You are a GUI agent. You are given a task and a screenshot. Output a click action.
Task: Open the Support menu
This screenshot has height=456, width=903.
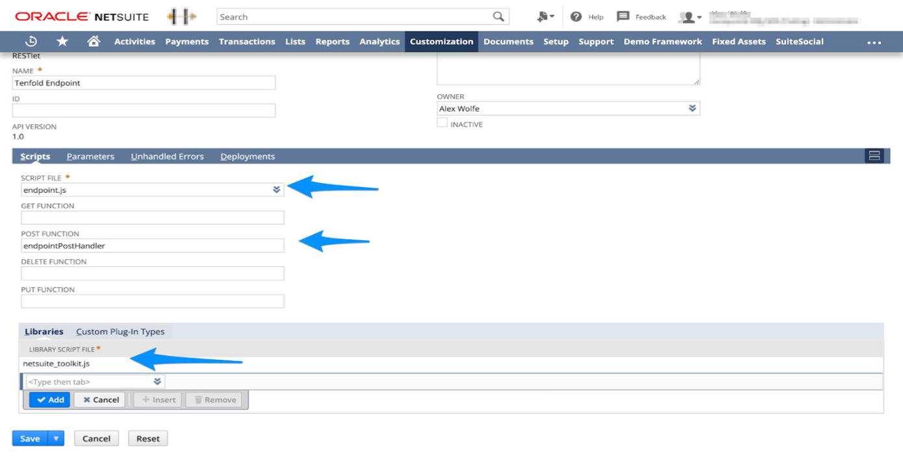click(596, 41)
